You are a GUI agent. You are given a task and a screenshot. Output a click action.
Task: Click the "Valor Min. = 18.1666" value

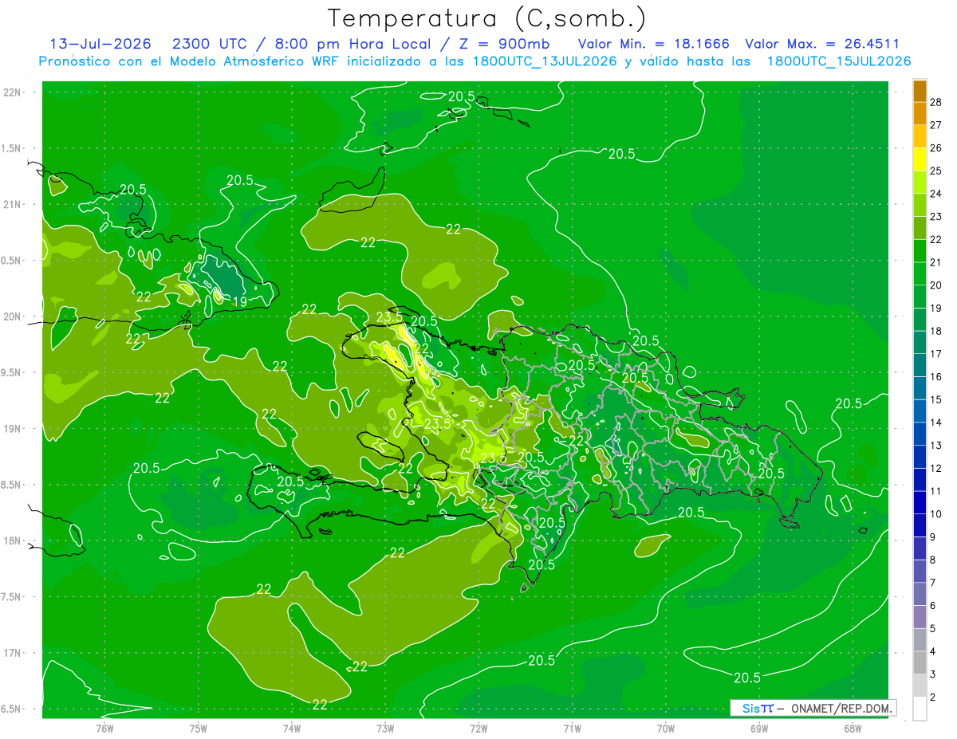point(653,44)
